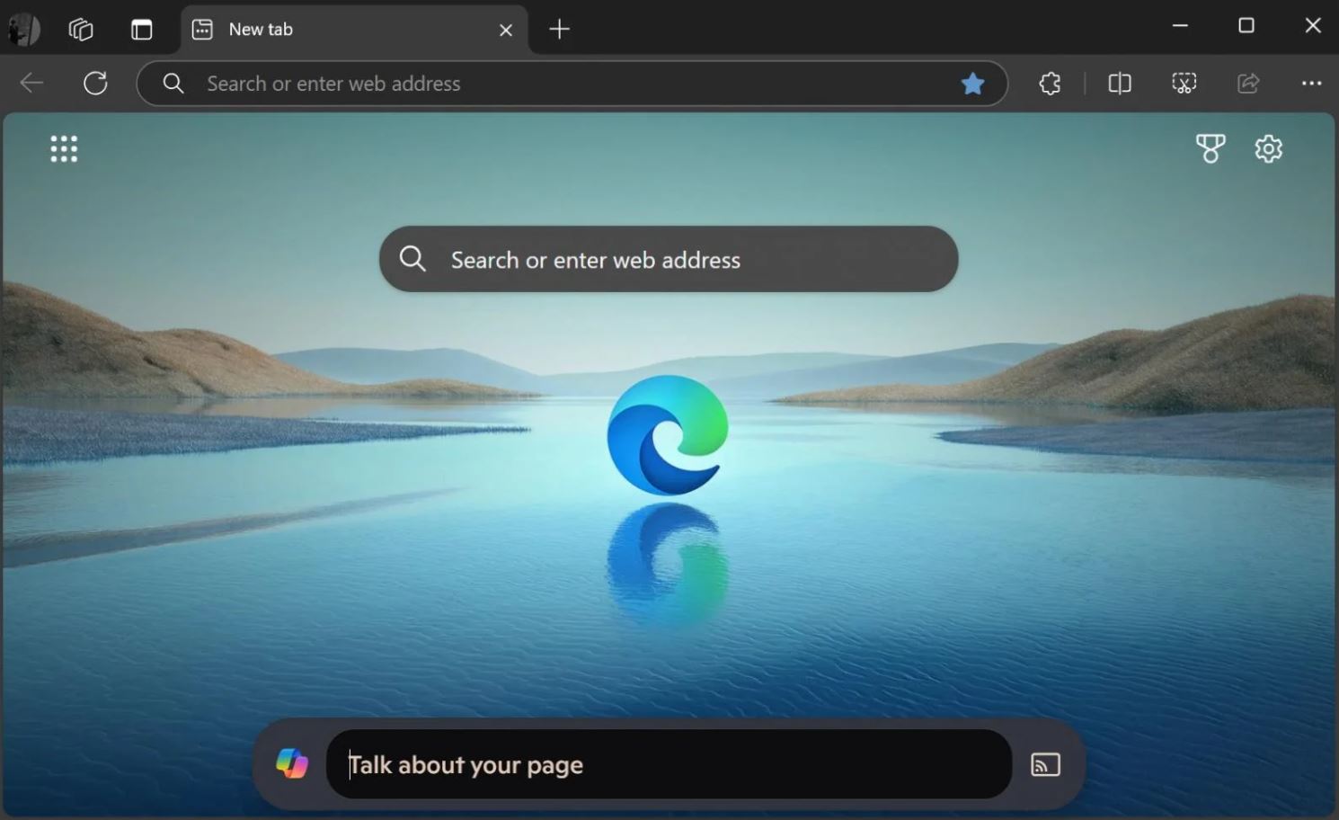Click the address bar search field
The image size is (1339, 820).
pyautogui.click(x=572, y=84)
